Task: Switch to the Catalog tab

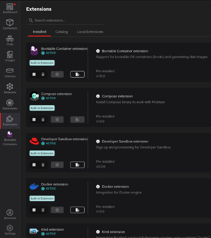Action: pos(62,32)
